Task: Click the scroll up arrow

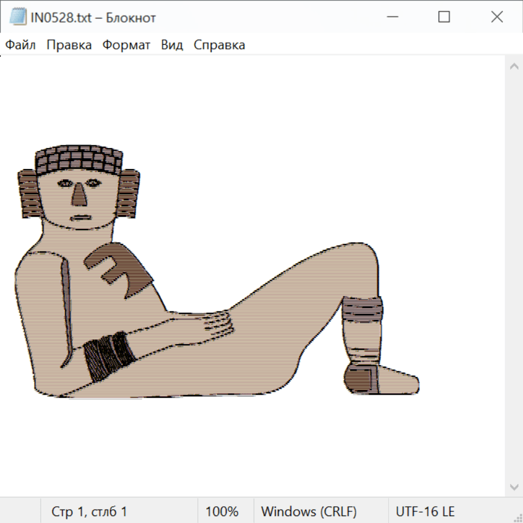Action: point(514,67)
